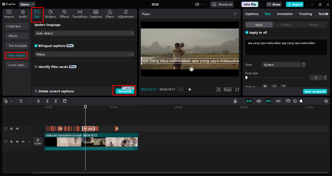Viewport: 332px width, 176px height.
Task: Open the Audio panel
Action: point(23,14)
